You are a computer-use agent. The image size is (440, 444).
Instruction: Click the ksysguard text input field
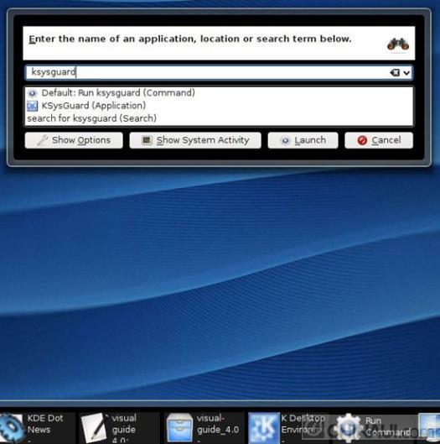219,72
